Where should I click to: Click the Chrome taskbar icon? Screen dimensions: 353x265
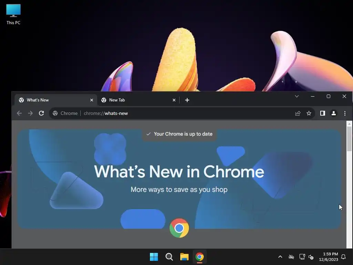tap(200, 257)
